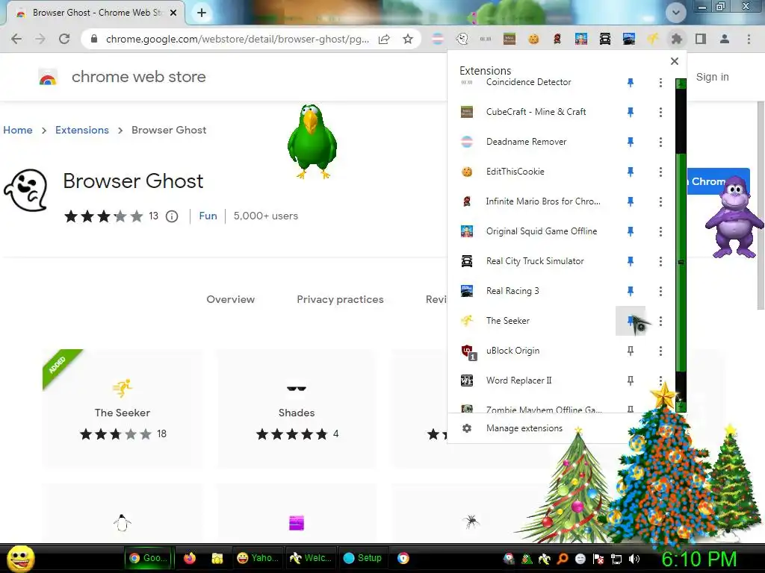Open The Seeker related extension card
765x573 pixels.
click(123, 408)
